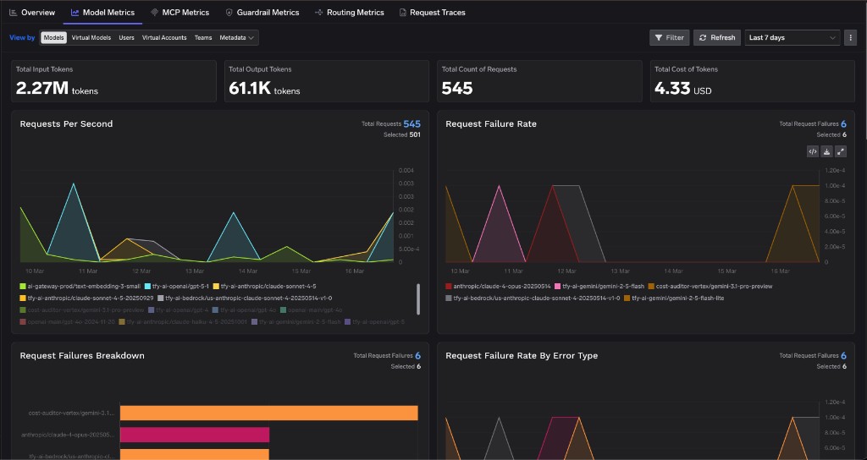Click the MCP Metrics diamond icon

[x=154, y=12]
